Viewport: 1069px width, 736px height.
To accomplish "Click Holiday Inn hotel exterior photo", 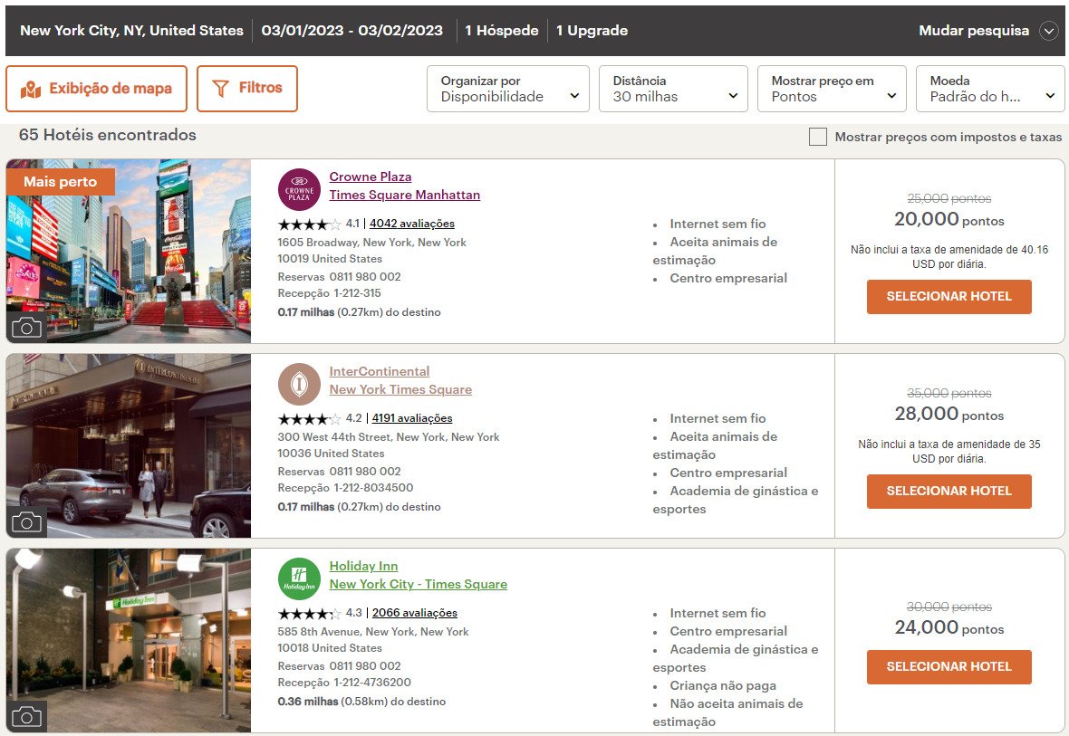I will click(x=129, y=641).
